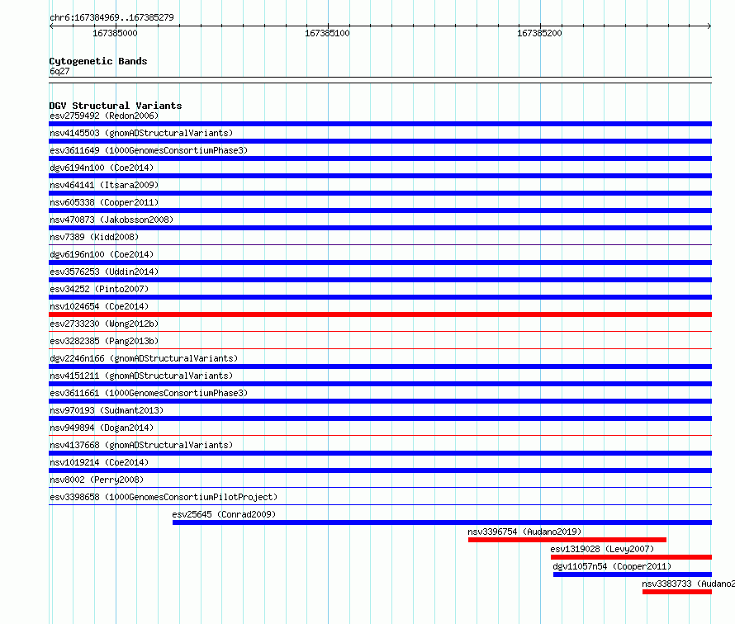Image resolution: width=735 pixels, height=624 pixels.
Task: Select the 6q27 cytogenetic band label
Action: [x=59, y=71]
